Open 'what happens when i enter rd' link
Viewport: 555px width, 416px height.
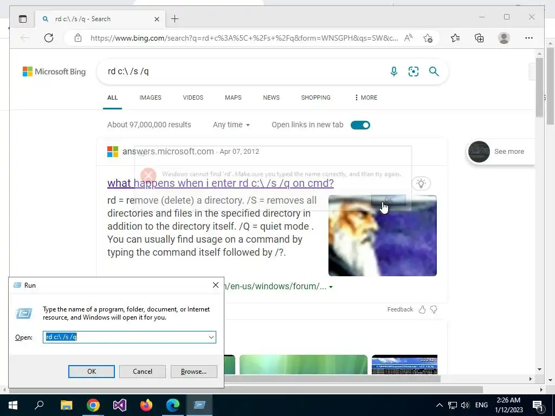point(221,183)
